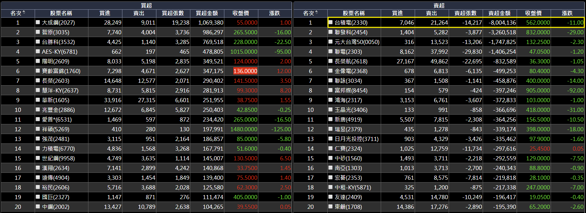The image size is (586, 213).
Task: Open stock 祥碩(5269)
Action: point(55,129)
